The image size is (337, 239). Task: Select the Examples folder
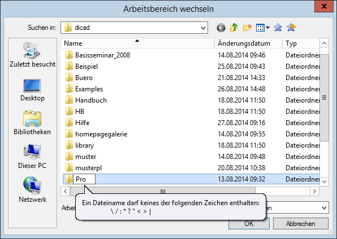[89, 89]
